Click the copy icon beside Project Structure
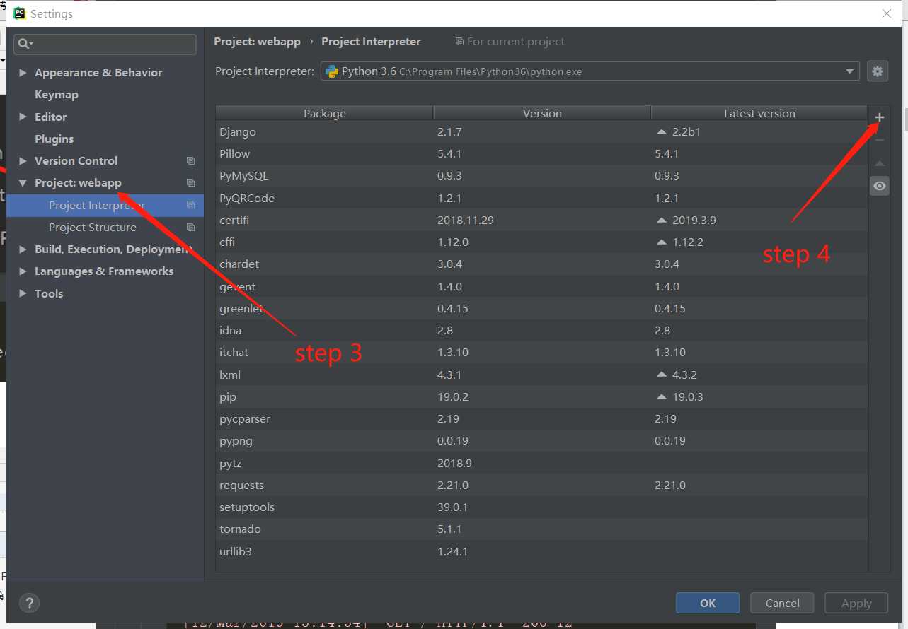908x629 pixels. pos(190,228)
